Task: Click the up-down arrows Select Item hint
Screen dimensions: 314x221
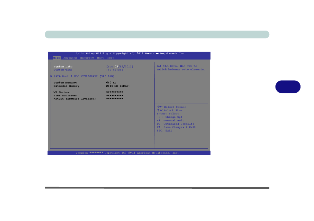Action: coord(170,110)
